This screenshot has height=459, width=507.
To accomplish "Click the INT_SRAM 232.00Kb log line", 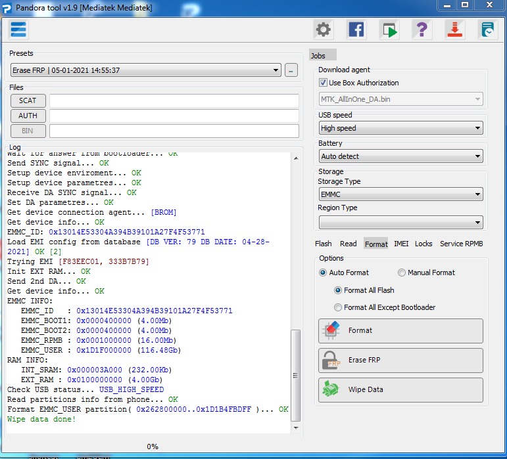I will [96, 370].
